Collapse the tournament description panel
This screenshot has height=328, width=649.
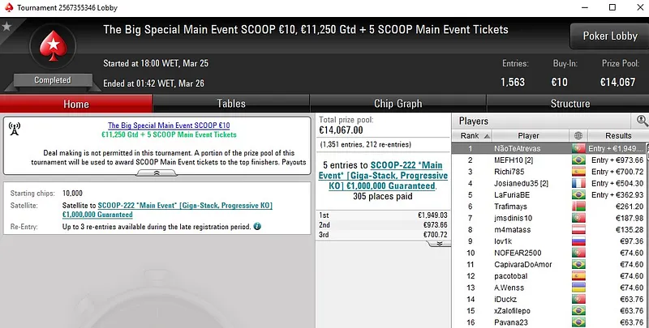[x=157, y=173]
